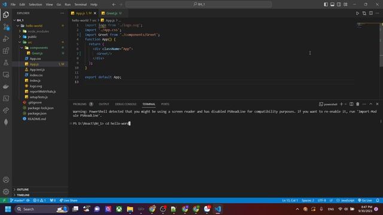Image resolution: width=383 pixels, height=215 pixels.
Task: Click the Windows taskbar Search box
Action: point(41,209)
